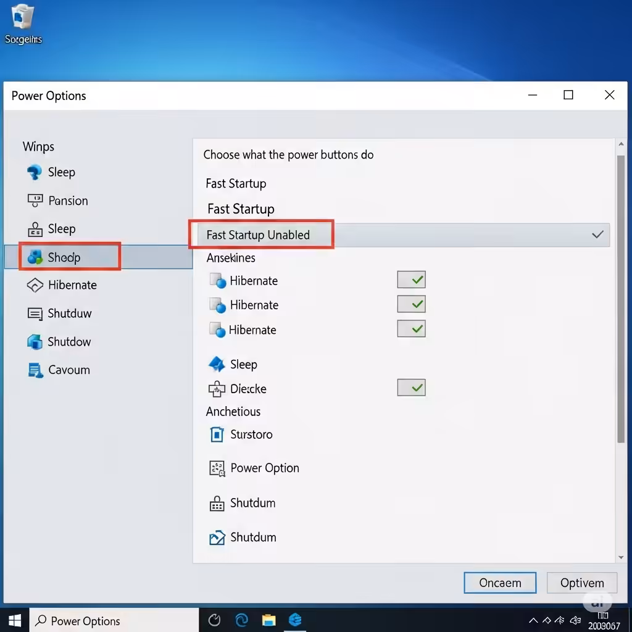Open Shutdum with the keyboard icon
632x632 pixels.
(x=242, y=503)
